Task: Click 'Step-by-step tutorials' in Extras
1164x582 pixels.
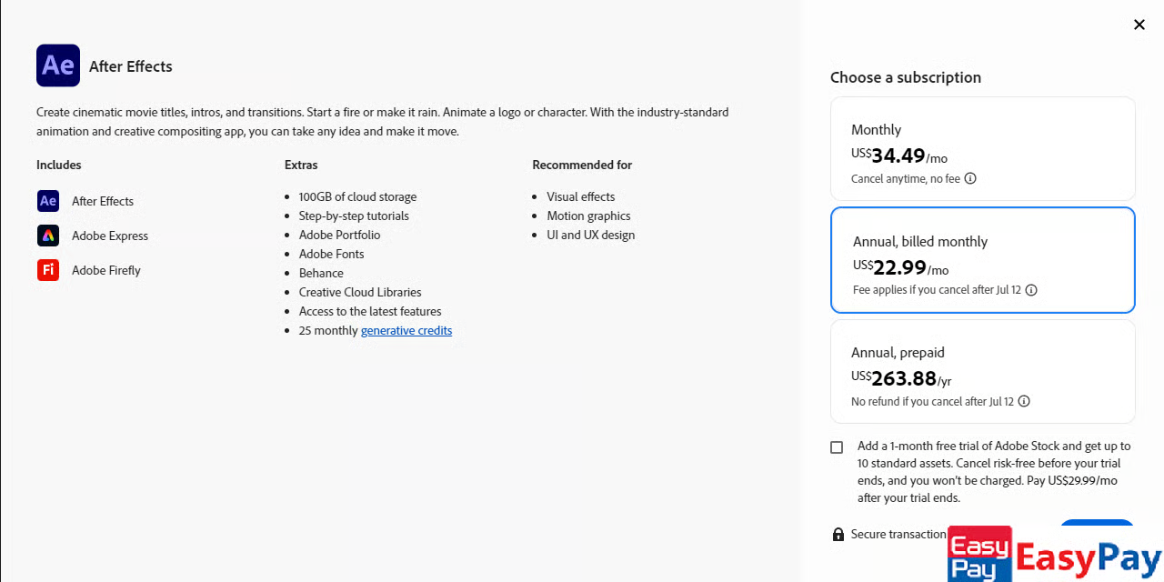Action: [x=354, y=216]
